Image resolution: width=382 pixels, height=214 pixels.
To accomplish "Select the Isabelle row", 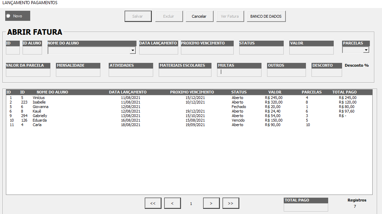I will pos(189,102).
